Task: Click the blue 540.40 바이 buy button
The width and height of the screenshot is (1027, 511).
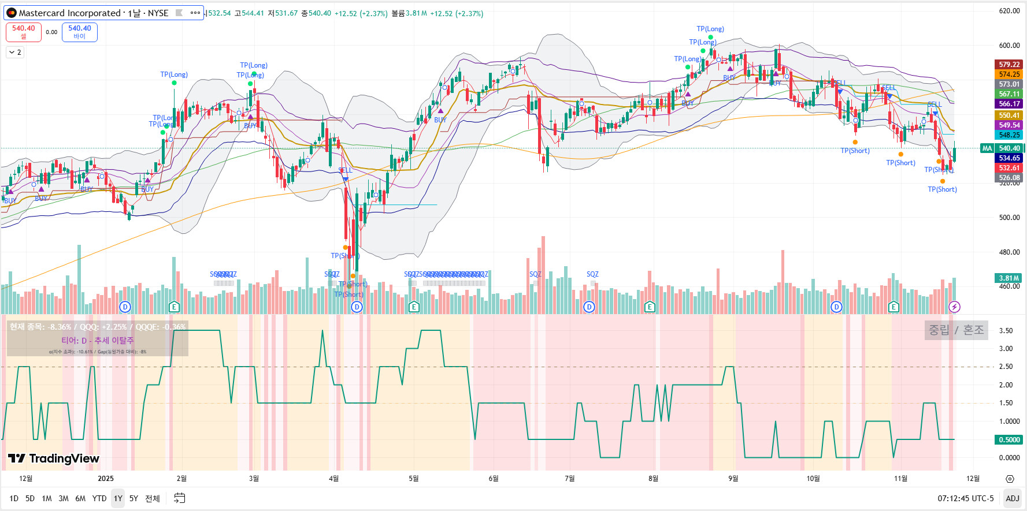Action: pos(80,32)
